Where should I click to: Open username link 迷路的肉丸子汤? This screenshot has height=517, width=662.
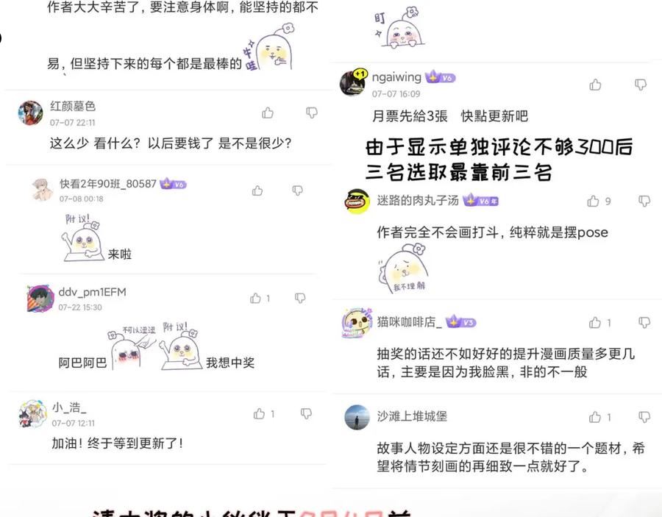point(418,201)
